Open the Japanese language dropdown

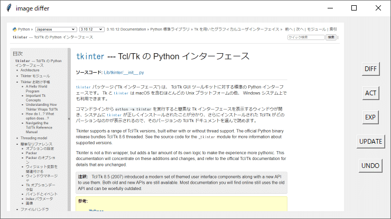tap(55, 29)
